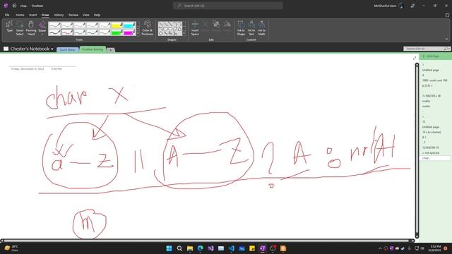The image size is (452, 254).
Task: Switch to the Home tab
Action: pos(20,15)
